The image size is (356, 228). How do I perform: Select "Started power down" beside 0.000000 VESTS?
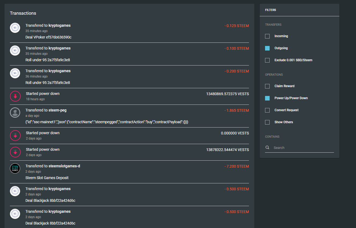(x=43, y=133)
